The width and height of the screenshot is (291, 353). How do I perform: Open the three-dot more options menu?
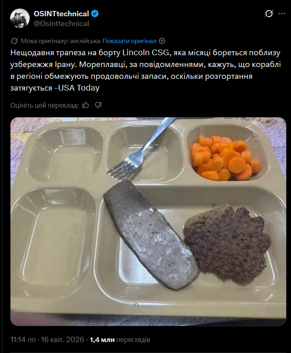click(282, 14)
